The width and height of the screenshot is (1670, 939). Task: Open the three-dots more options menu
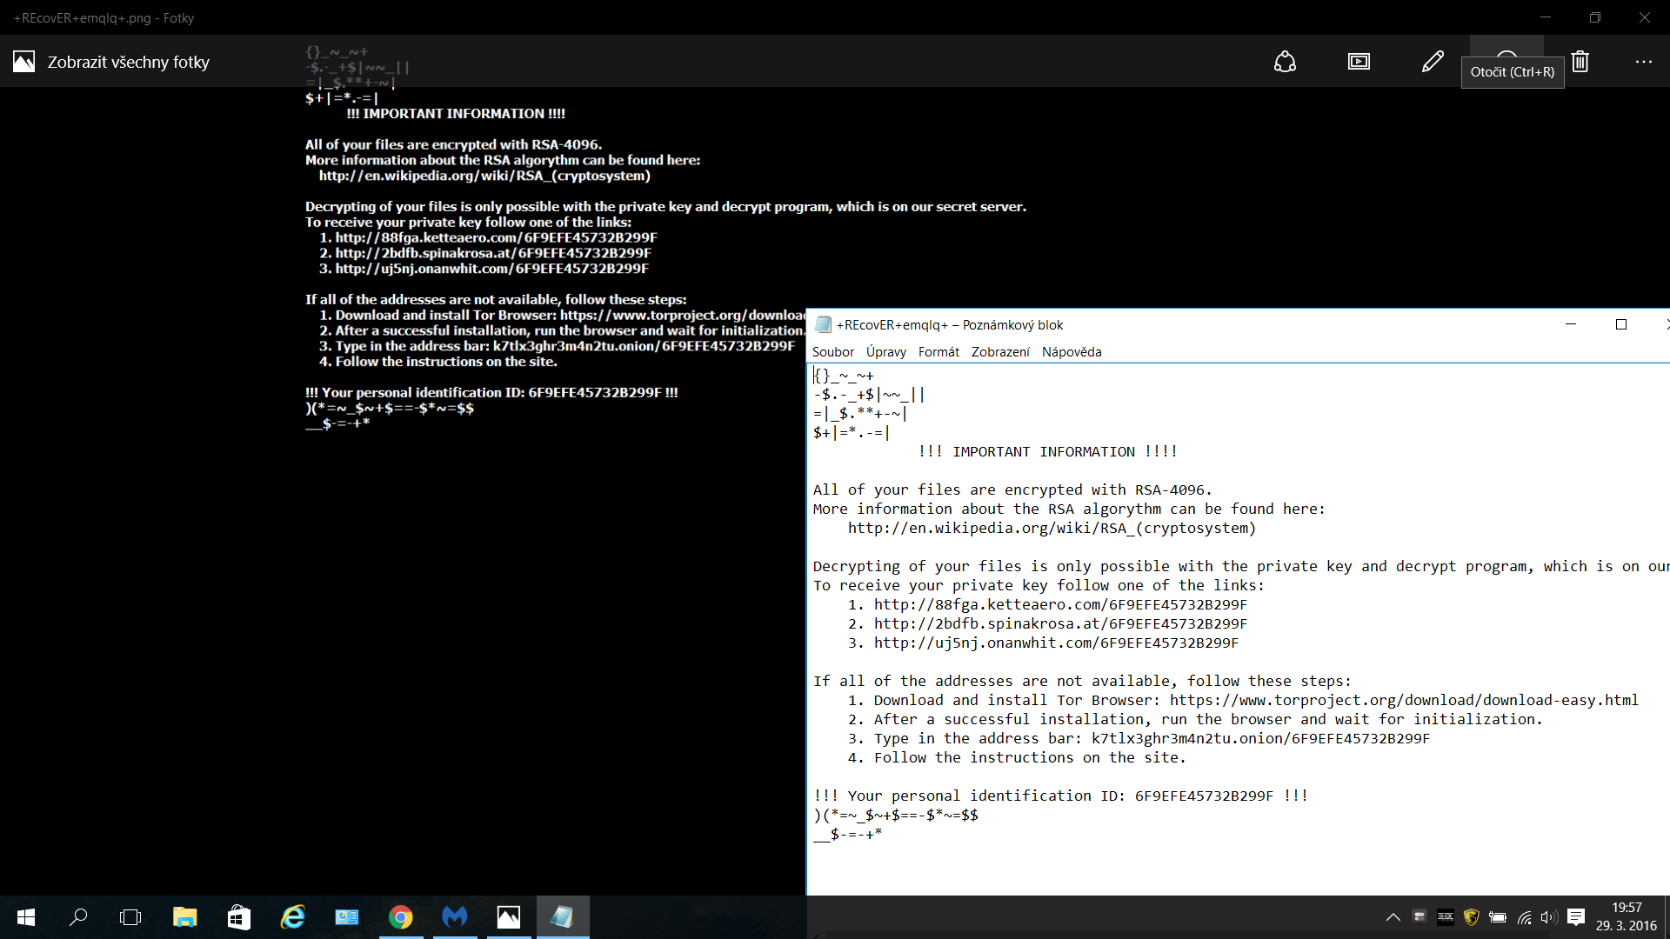click(x=1643, y=62)
